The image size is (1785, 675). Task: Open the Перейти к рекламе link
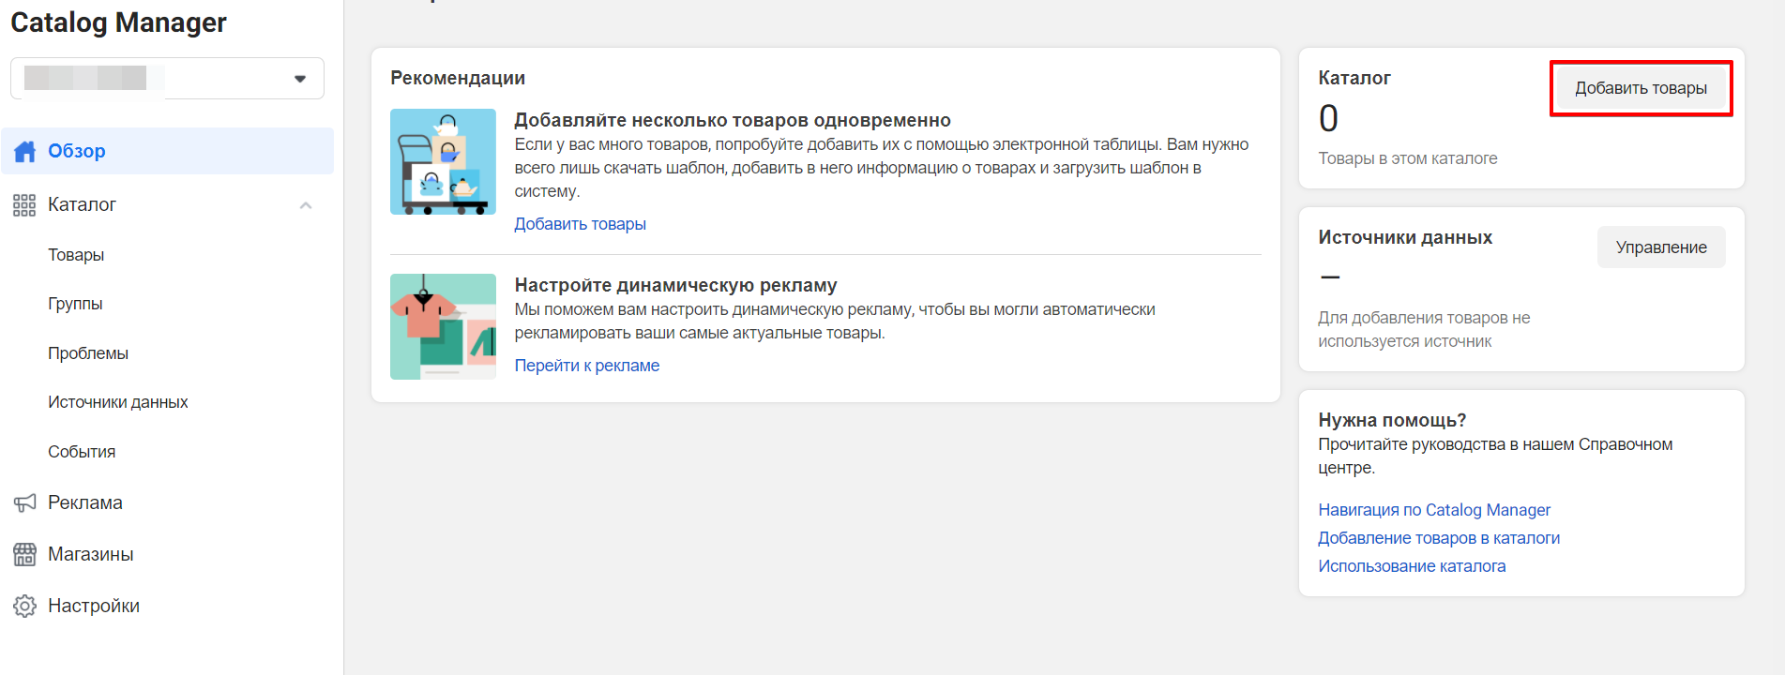[x=586, y=366]
